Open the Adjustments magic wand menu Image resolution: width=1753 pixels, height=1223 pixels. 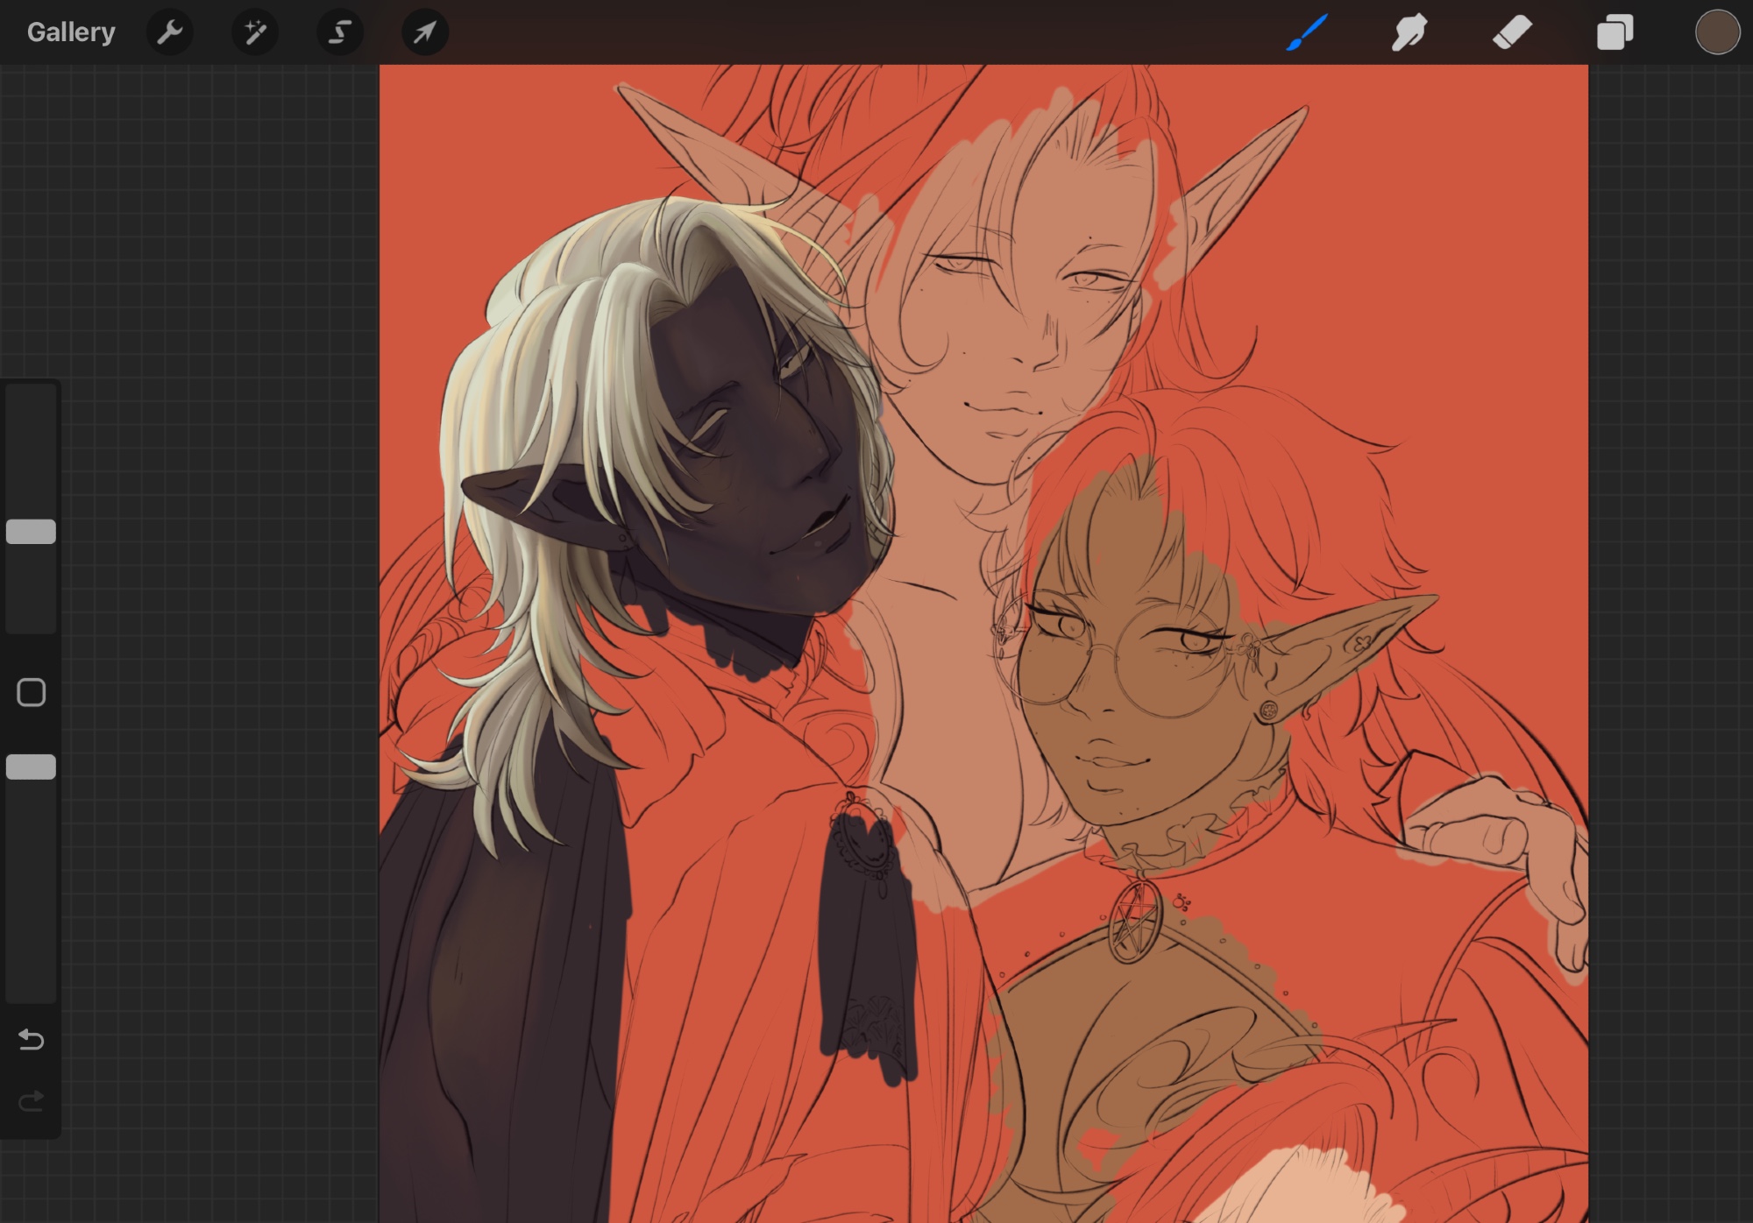254,32
